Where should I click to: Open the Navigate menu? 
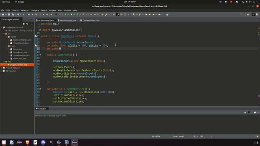point(35,10)
